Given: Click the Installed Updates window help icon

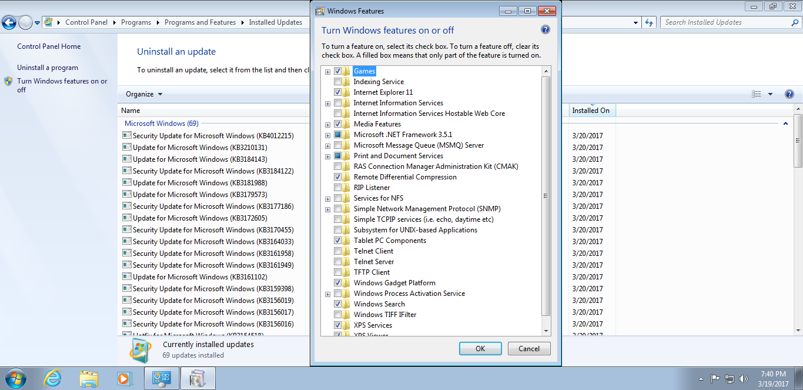Looking at the screenshot, I should pos(789,94).
